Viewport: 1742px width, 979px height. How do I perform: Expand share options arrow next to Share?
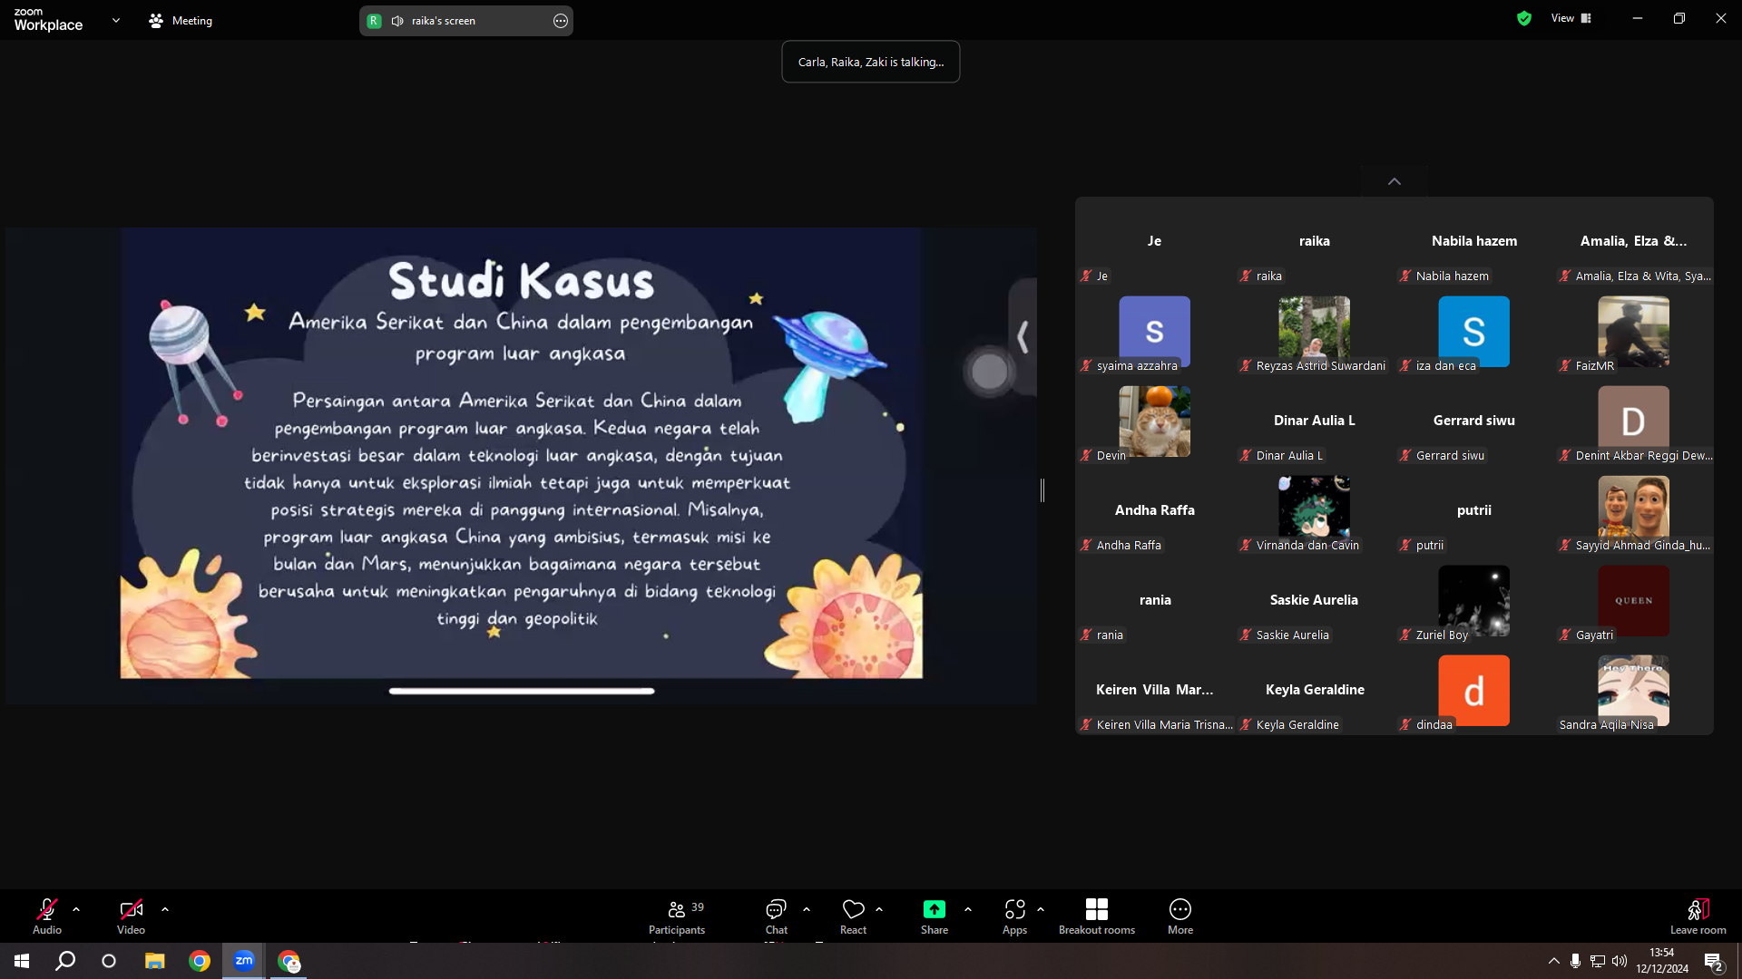(x=968, y=909)
